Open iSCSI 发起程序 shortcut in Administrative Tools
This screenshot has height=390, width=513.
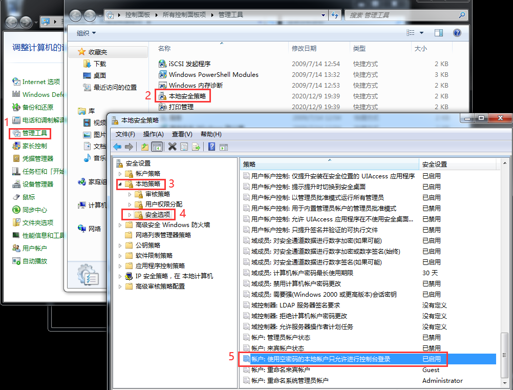click(189, 64)
